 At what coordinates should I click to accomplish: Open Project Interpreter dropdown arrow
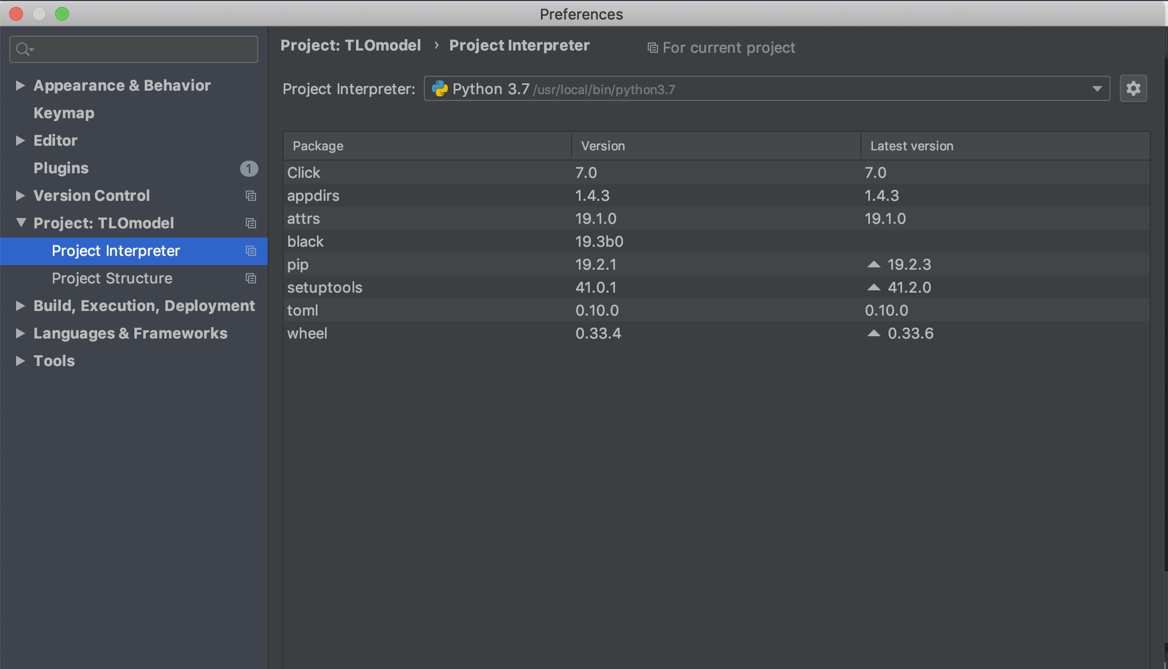1097,89
